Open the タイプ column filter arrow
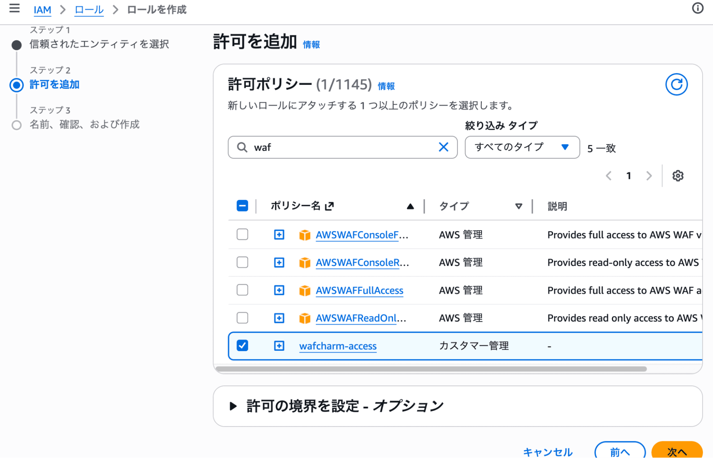713x458 pixels. pos(519,206)
